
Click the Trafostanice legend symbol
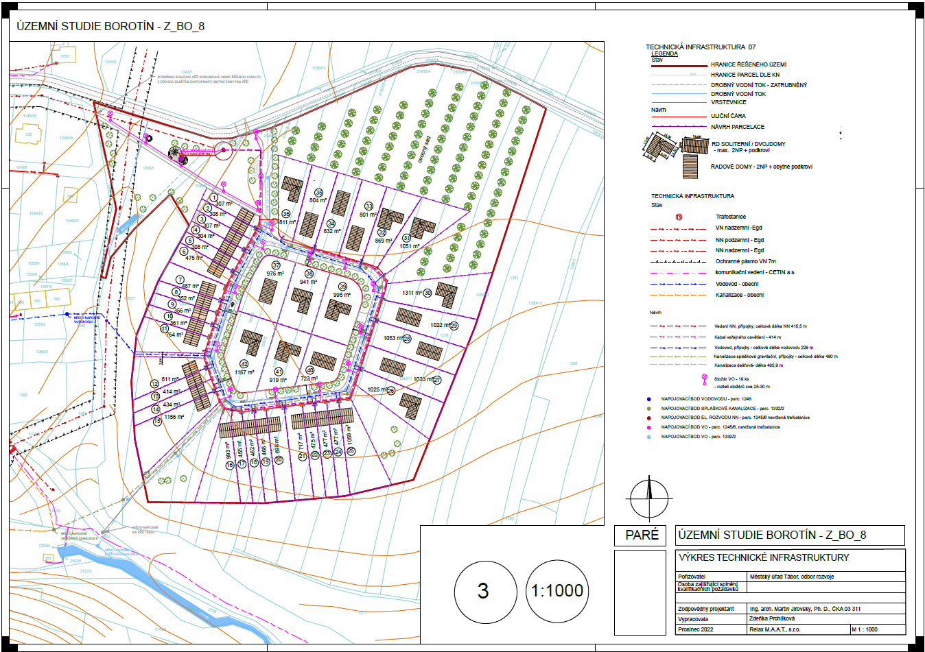[x=679, y=217]
